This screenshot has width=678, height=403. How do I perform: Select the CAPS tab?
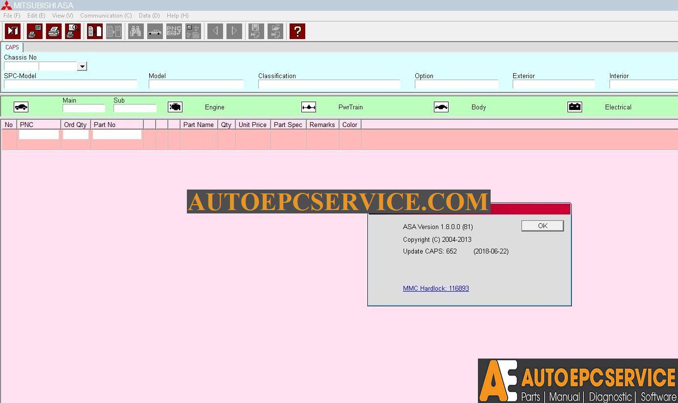12,47
